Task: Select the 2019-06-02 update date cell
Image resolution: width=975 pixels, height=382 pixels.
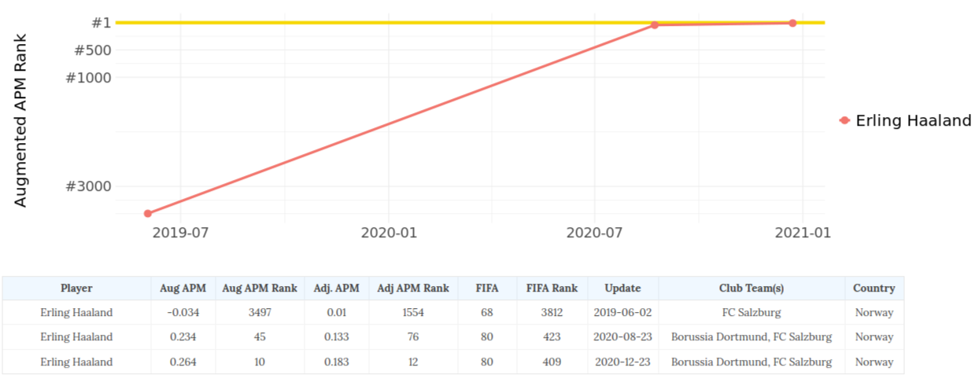Action: [x=624, y=313]
